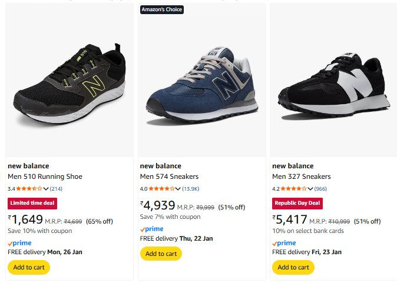Expand rating dropdown arrow for Men 510 shoe
Viewport: 397px width, 283px height.
[x=46, y=189]
